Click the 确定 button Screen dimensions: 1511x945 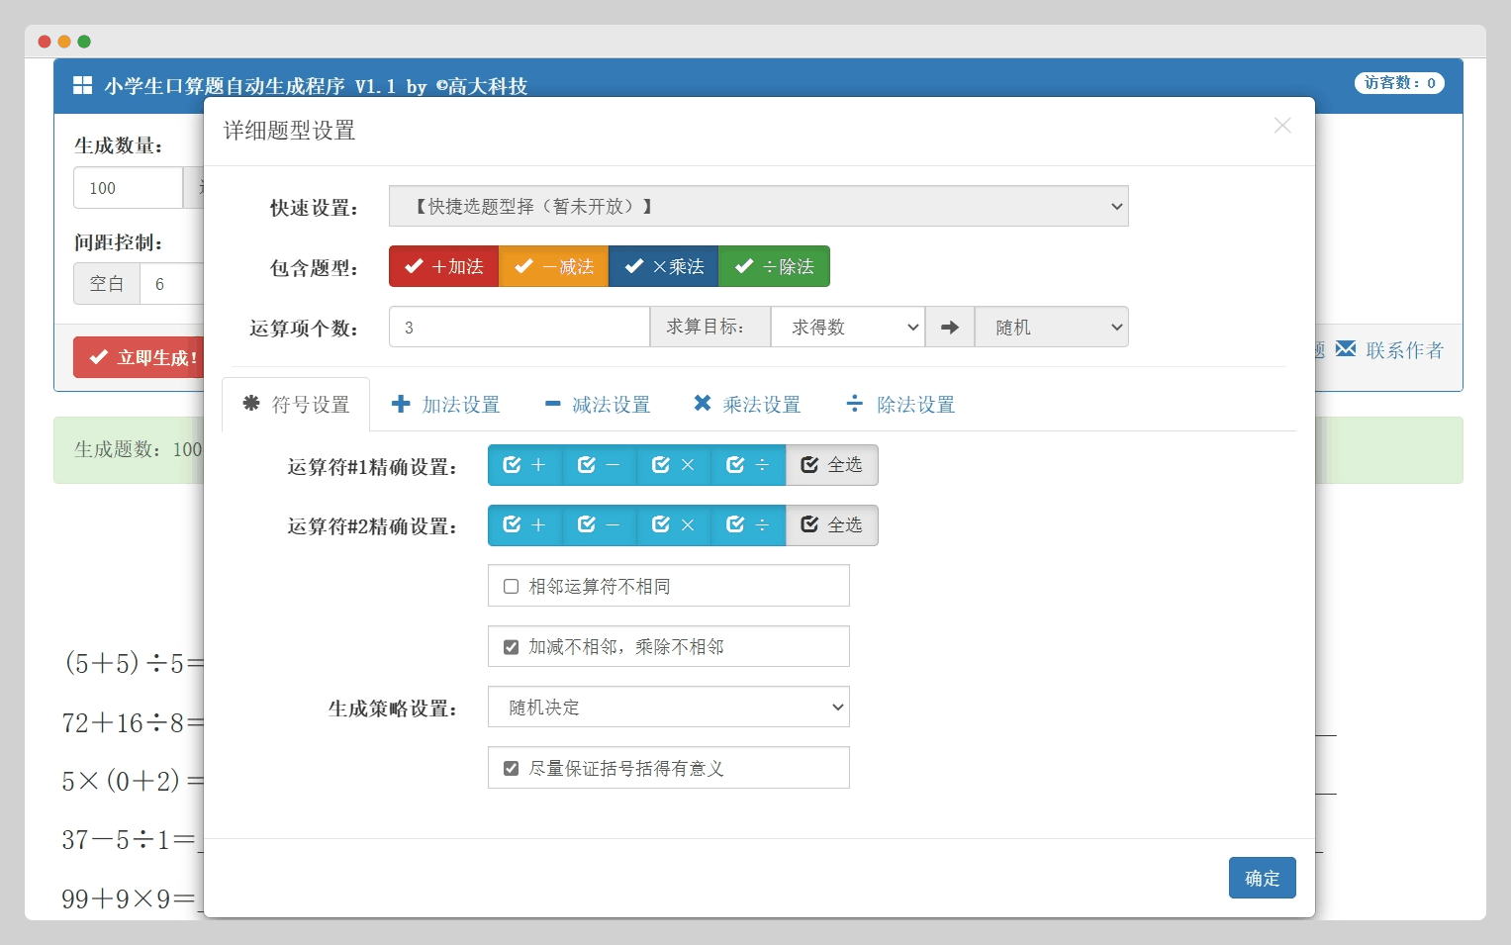click(1262, 878)
